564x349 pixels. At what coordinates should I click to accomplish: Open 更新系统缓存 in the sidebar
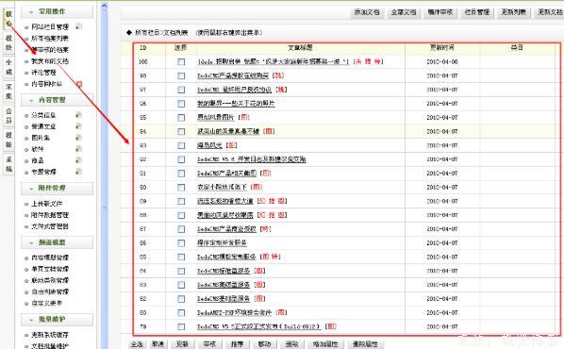click(x=50, y=335)
